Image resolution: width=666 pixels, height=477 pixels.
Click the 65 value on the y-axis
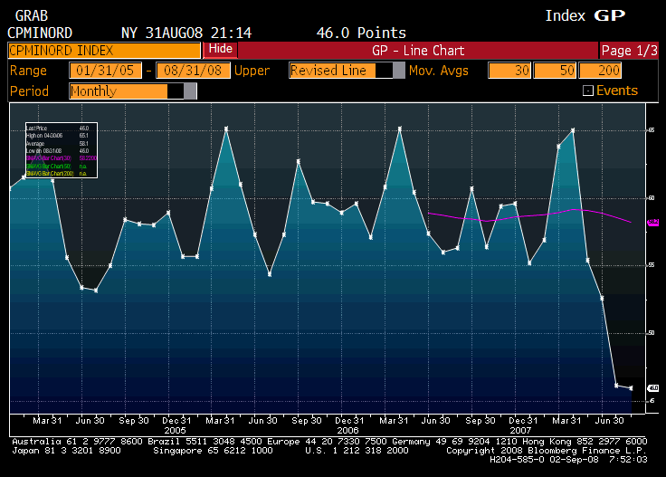[652, 130]
